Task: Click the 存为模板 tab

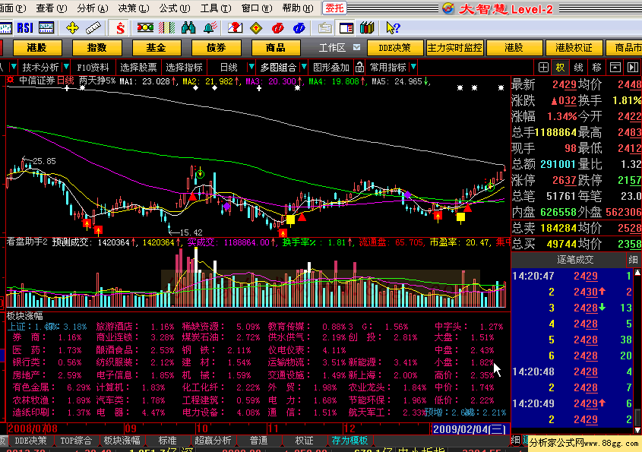Action: 349,441
